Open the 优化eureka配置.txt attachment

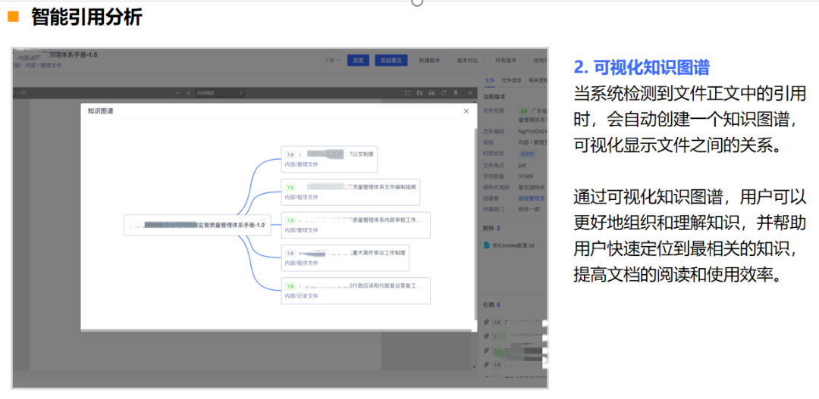(513, 245)
